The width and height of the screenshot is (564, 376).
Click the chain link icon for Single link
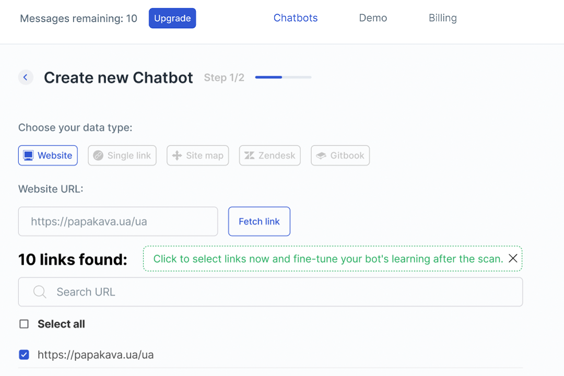click(98, 156)
